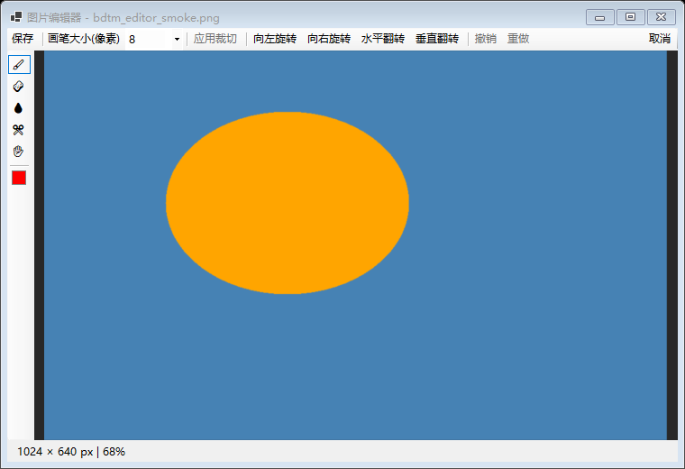Flip image horizontally with 水平翻转
685x469 pixels.
[383, 39]
